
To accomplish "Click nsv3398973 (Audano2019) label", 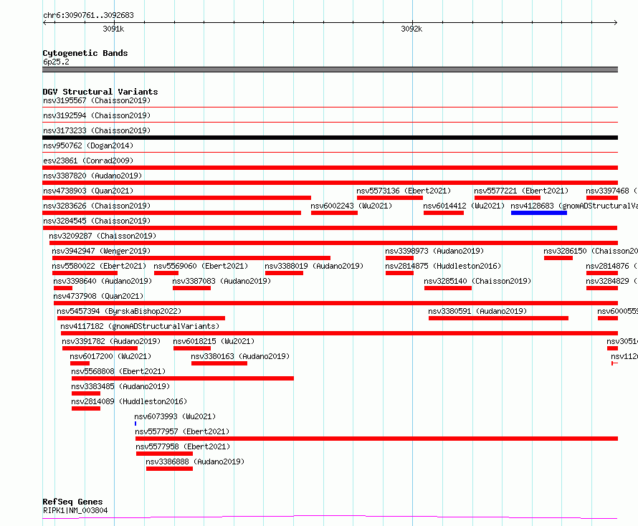I will [x=434, y=251].
